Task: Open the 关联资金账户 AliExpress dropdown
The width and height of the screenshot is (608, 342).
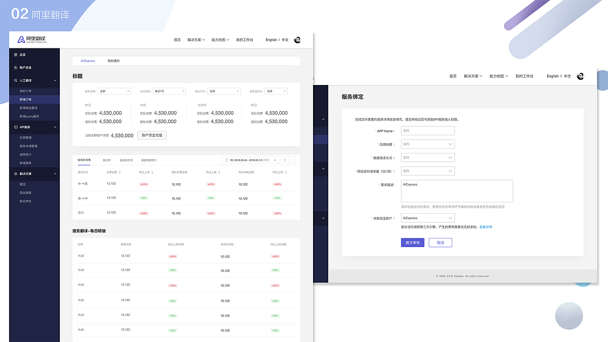Action: [427, 218]
